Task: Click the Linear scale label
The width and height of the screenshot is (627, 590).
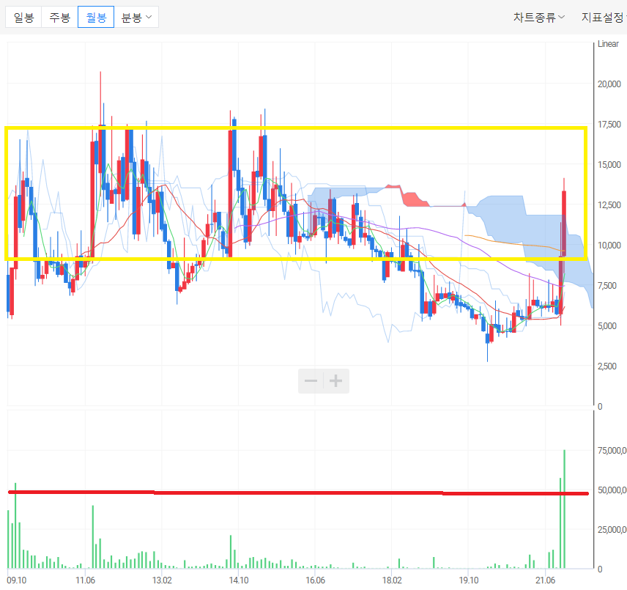Action: (x=608, y=44)
